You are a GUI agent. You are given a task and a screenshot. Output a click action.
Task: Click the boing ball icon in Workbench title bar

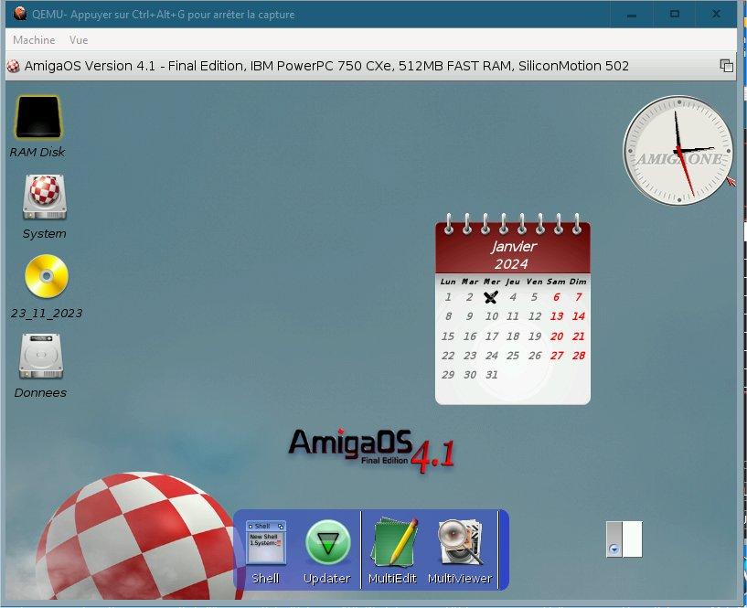[14, 66]
